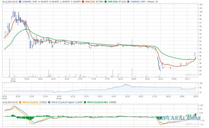Image resolution: width=209 pixels, height=128 pixels.
Task: Select the MACD (12,26,9) Hist label
Action: (x=97, y=102)
